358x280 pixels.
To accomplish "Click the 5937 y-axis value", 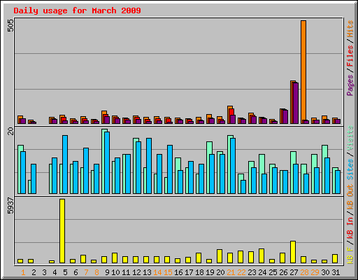I will [x=10, y=205].
